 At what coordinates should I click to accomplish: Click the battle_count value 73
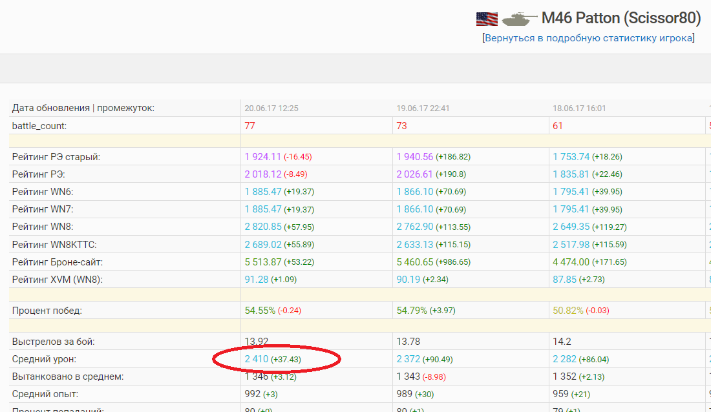[x=402, y=126]
